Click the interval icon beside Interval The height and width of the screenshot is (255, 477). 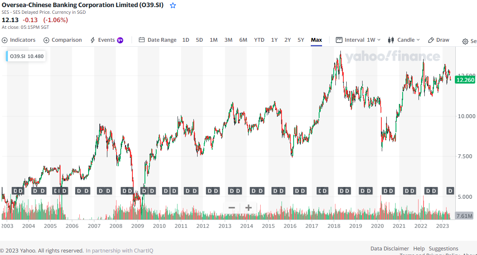[x=339, y=40]
